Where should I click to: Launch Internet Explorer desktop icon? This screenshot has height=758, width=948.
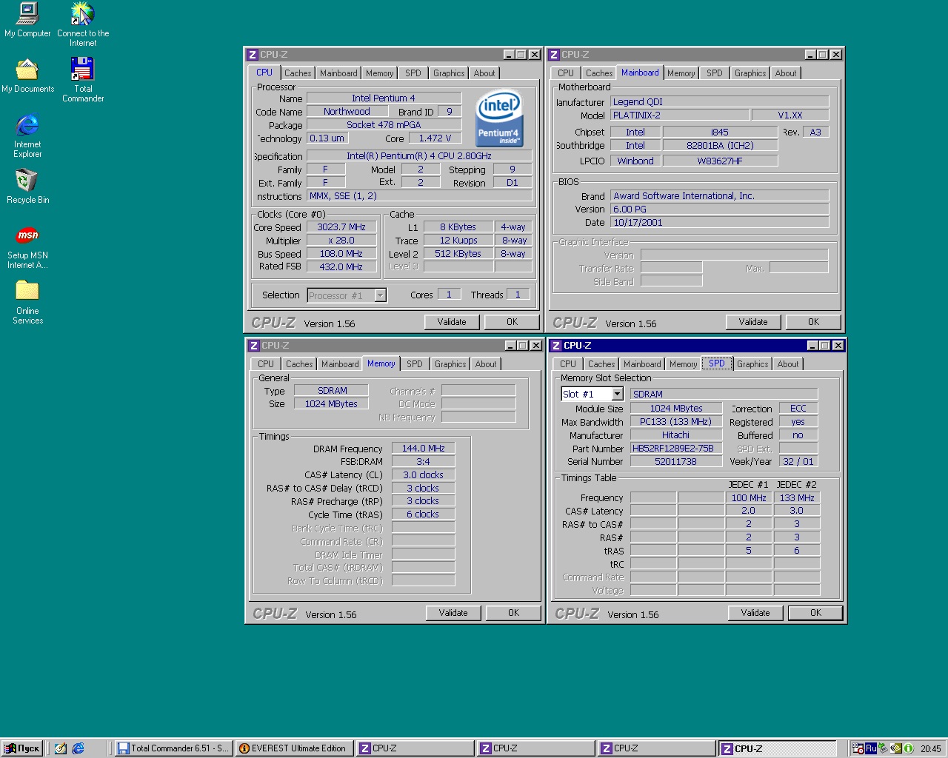[x=27, y=125]
